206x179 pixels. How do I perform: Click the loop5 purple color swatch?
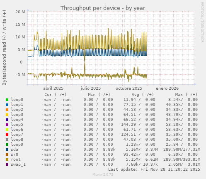click(7, 125)
